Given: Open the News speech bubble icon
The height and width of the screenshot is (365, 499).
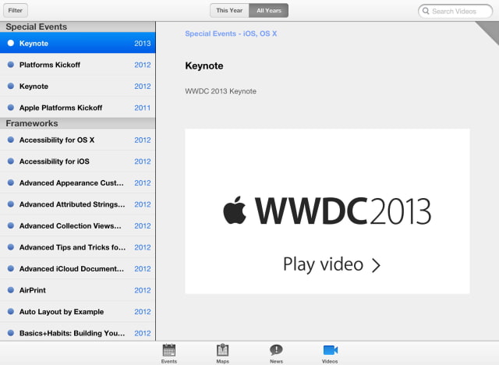Looking at the screenshot, I should 276,350.
